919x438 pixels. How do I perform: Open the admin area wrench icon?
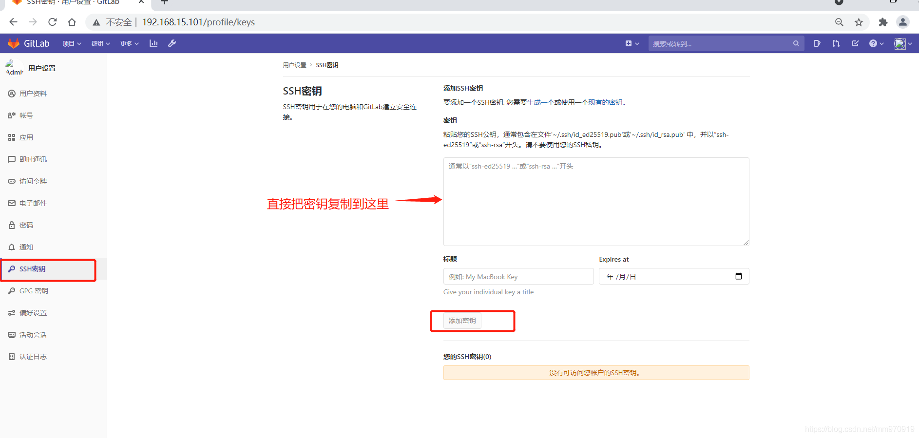(x=172, y=43)
